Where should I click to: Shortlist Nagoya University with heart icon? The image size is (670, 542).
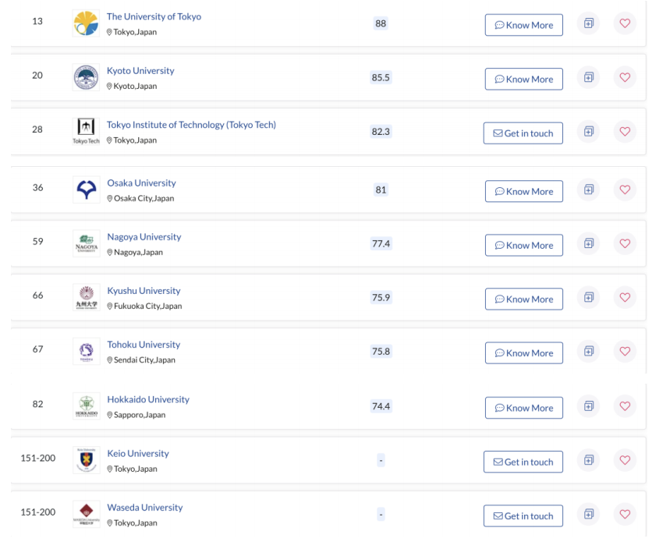pyautogui.click(x=625, y=243)
